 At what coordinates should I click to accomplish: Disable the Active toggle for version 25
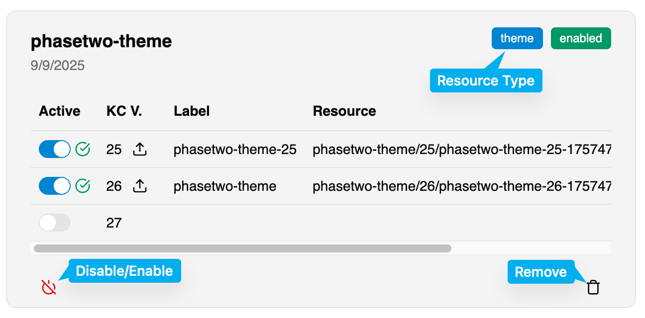click(55, 149)
